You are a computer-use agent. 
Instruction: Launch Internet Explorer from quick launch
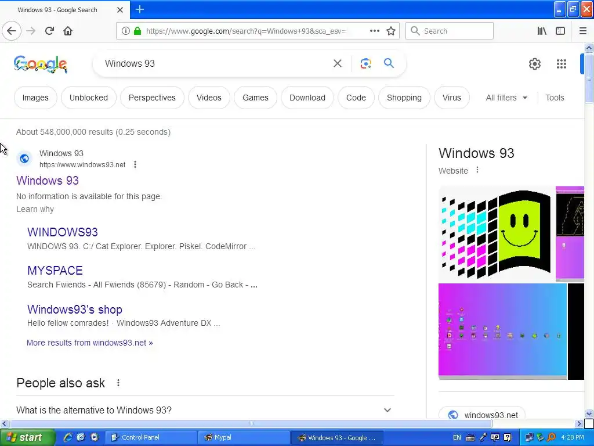pyautogui.click(x=68, y=437)
